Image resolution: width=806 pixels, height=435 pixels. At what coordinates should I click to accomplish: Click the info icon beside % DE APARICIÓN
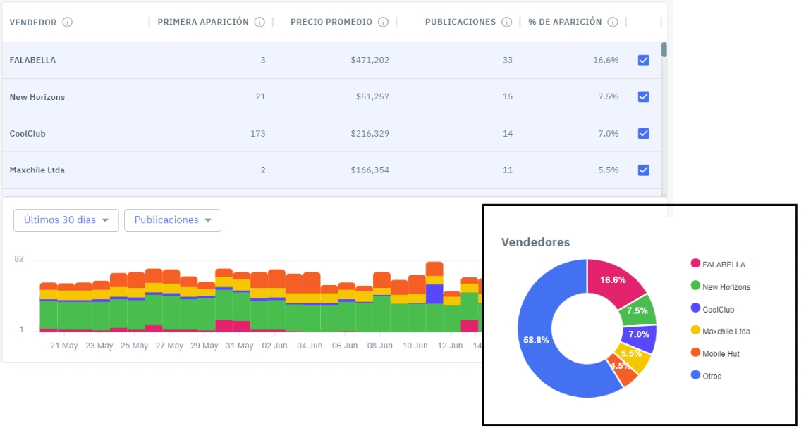[x=613, y=22]
